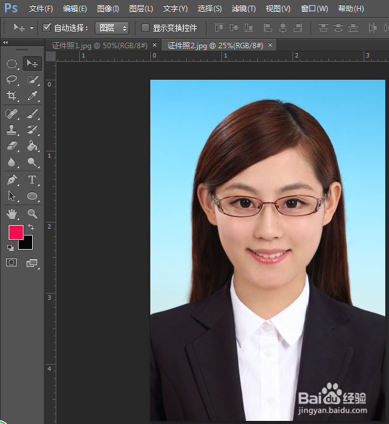Select the Lasso tool
Viewport: 389px width, 424px height.
point(12,80)
